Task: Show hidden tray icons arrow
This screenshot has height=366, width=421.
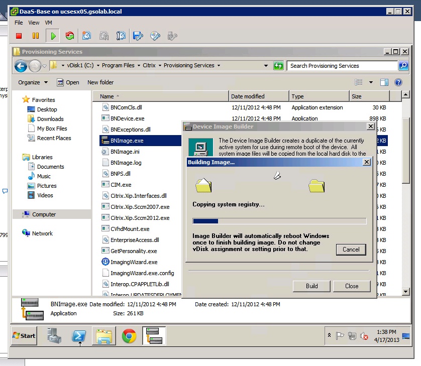Action: 329,335
